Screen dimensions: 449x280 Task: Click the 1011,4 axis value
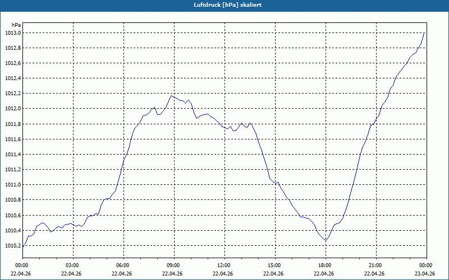click(x=13, y=155)
